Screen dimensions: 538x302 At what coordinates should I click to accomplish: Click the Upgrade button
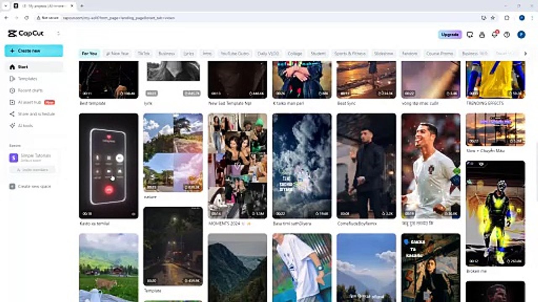[x=450, y=34]
